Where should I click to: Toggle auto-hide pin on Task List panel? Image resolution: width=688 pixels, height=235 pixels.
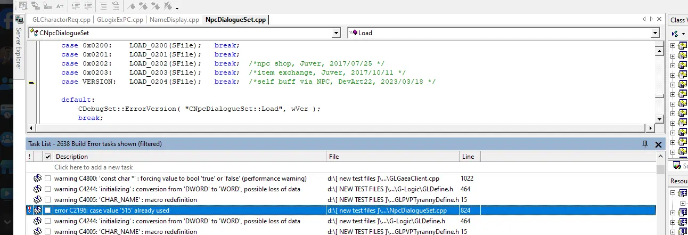coord(645,144)
